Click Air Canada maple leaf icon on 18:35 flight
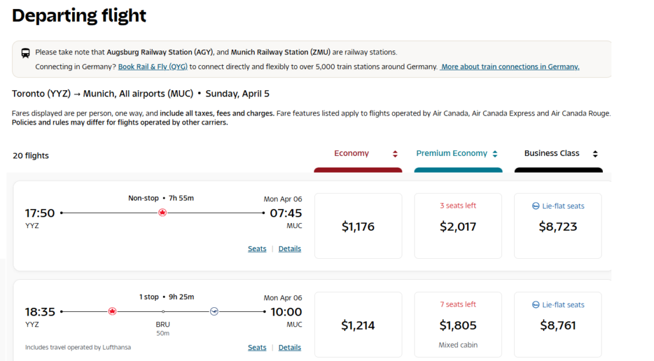The height and width of the screenshot is (361, 654). (112, 312)
